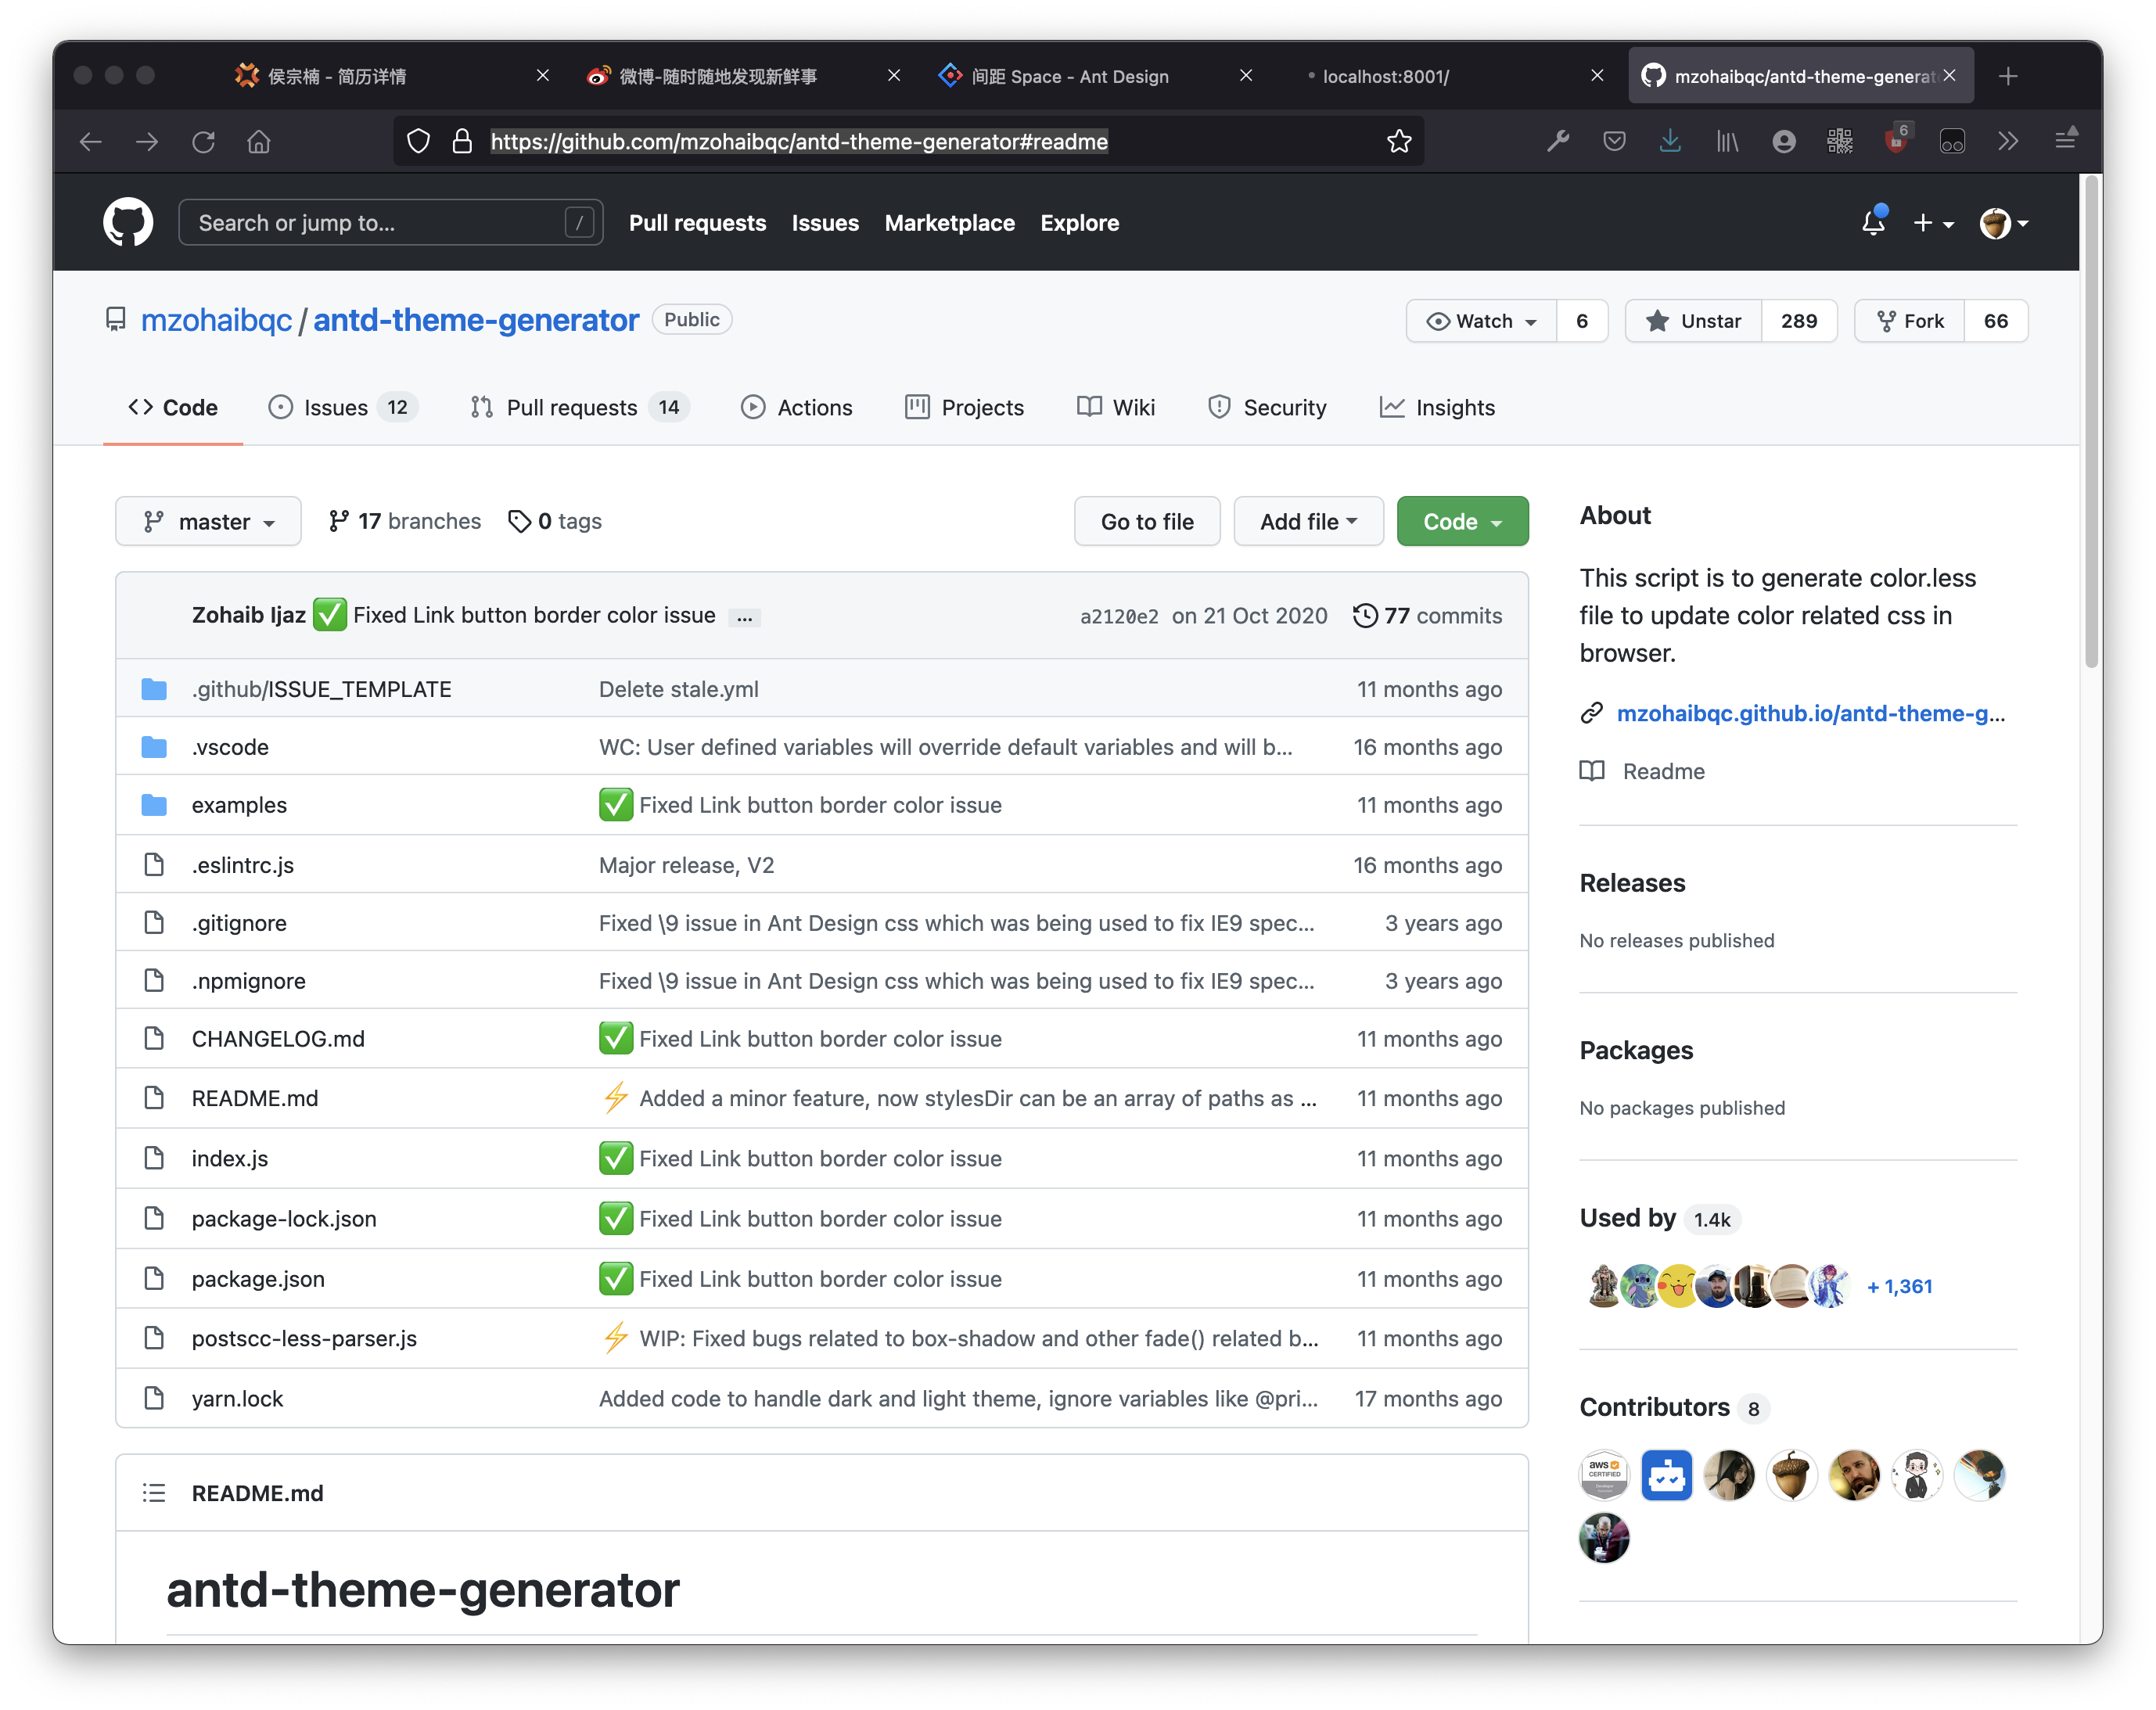Click the commits history clock icon
This screenshot has height=1710, width=2156.
[x=1365, y=615]
